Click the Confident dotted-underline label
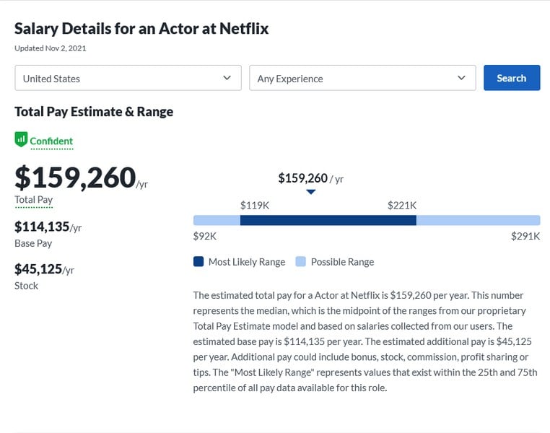The image size is (550, 433). click(51, 141)
